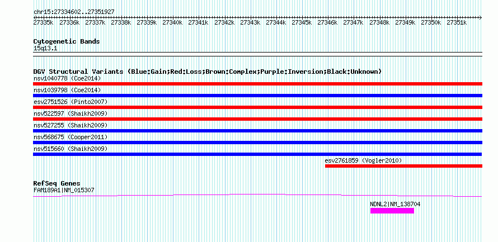Click the DGV Structural Variants track title
The image size is (498, 242).
[208, 72]
